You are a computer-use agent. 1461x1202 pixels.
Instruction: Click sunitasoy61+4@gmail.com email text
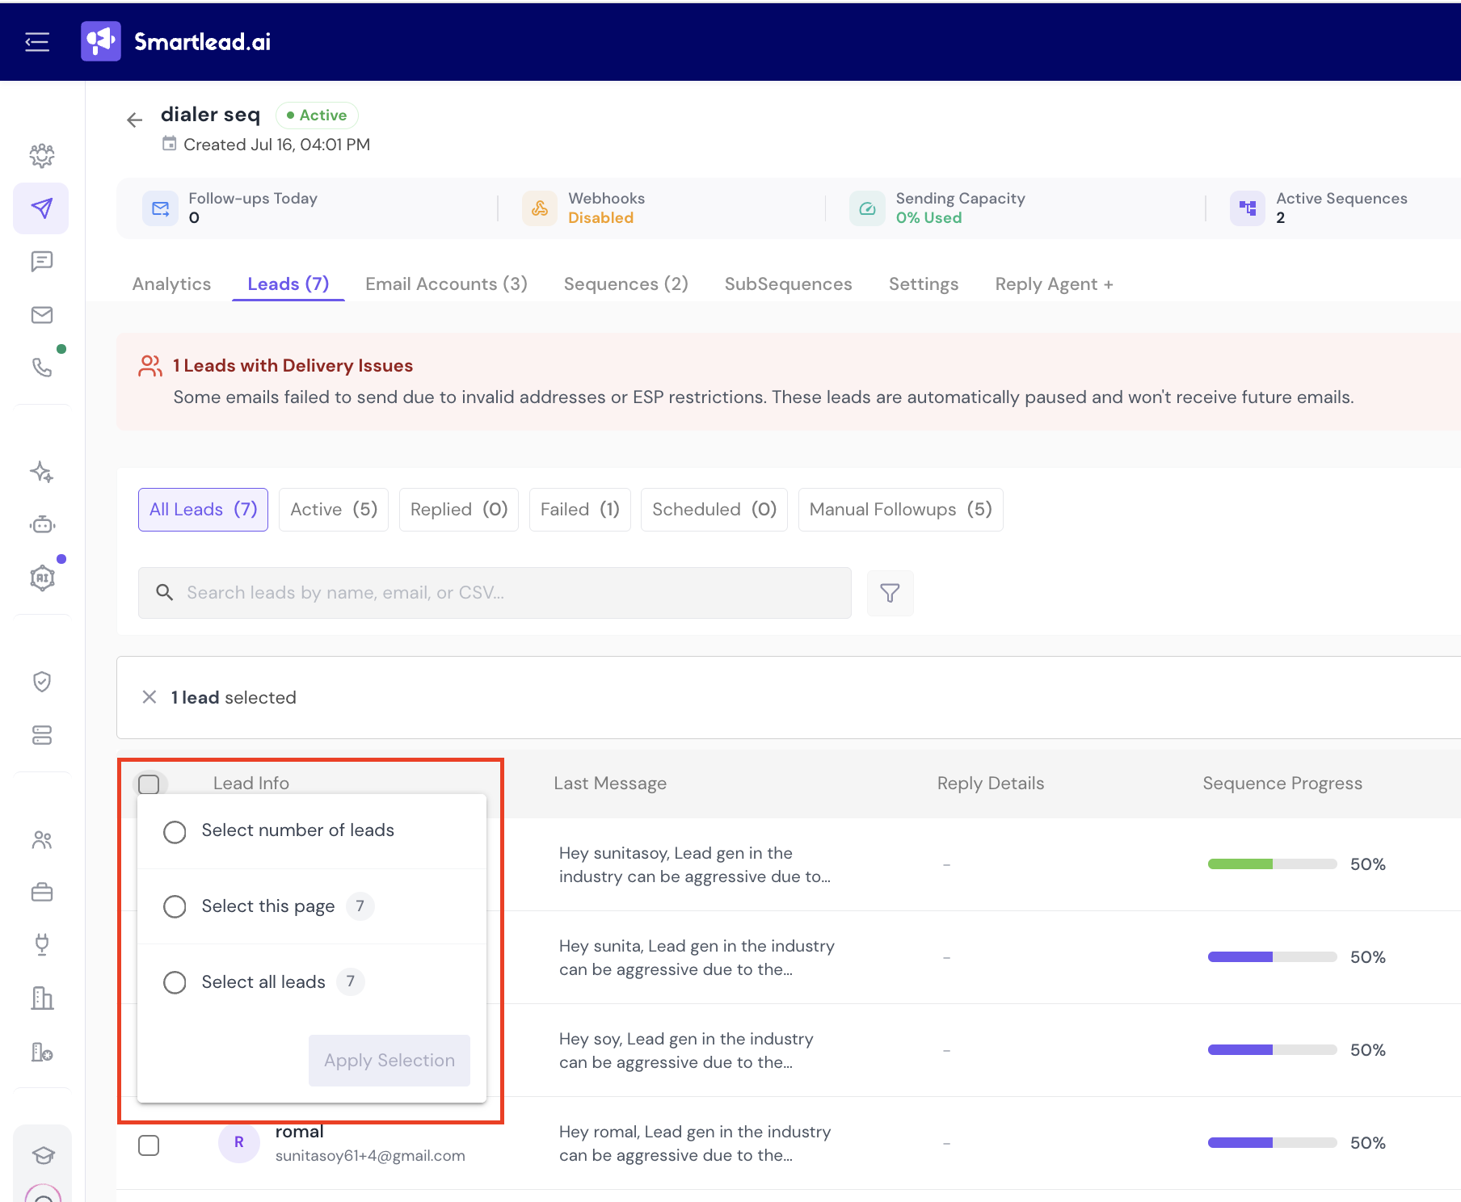(370, 1156)
